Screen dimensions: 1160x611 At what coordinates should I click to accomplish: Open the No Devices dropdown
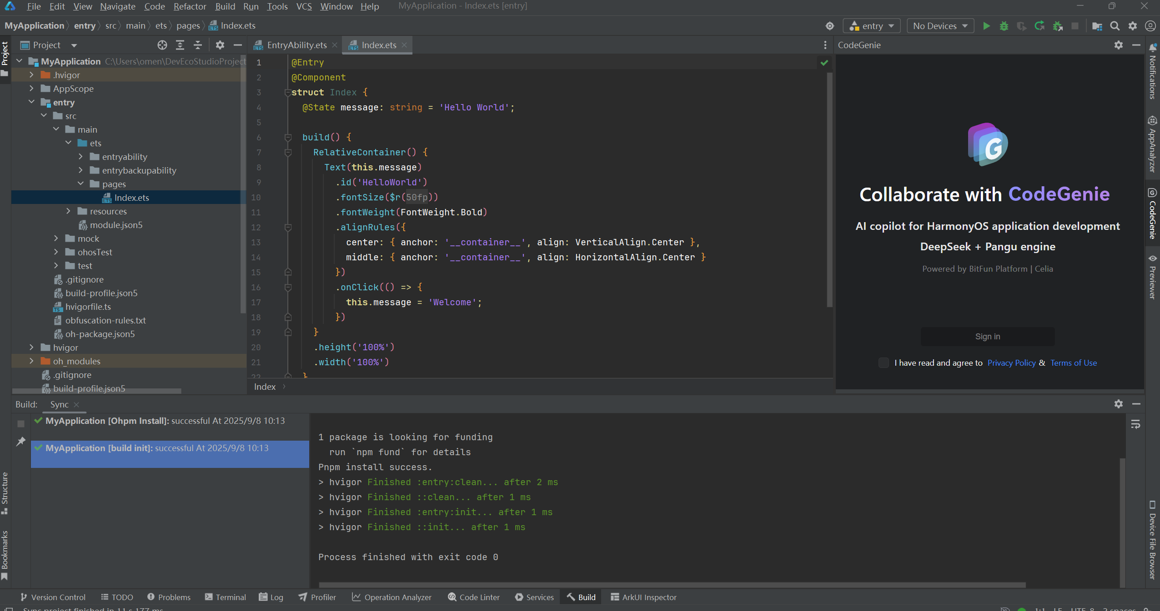940,26
